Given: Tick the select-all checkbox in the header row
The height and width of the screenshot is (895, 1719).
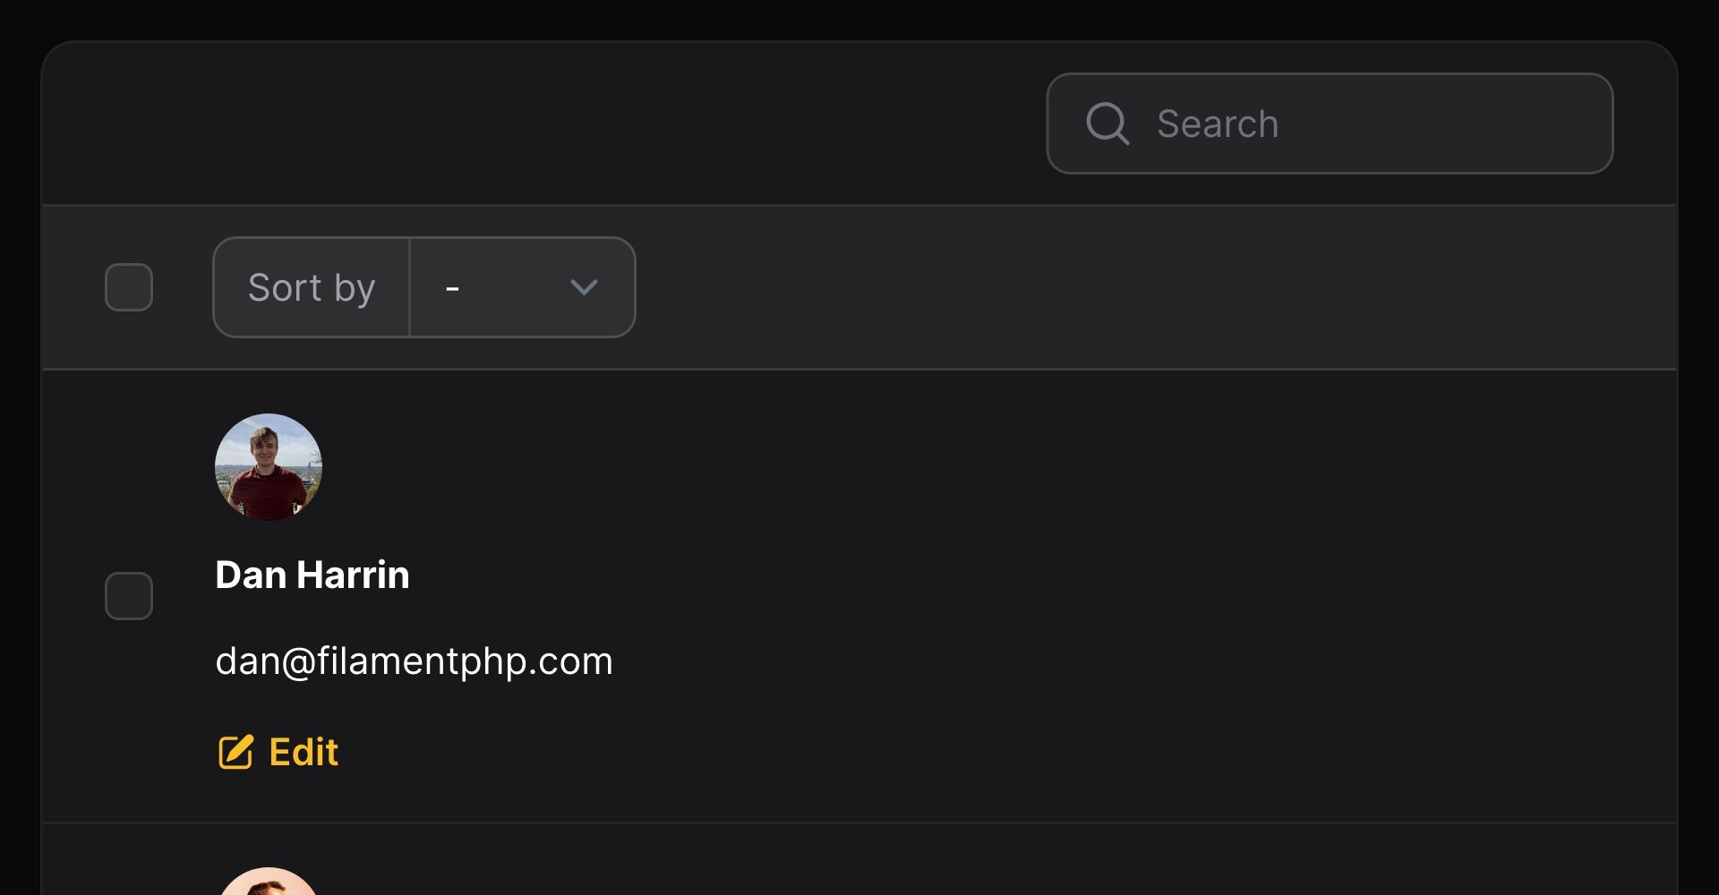Looking at the screenshot, I should click(x=129, y=287).
